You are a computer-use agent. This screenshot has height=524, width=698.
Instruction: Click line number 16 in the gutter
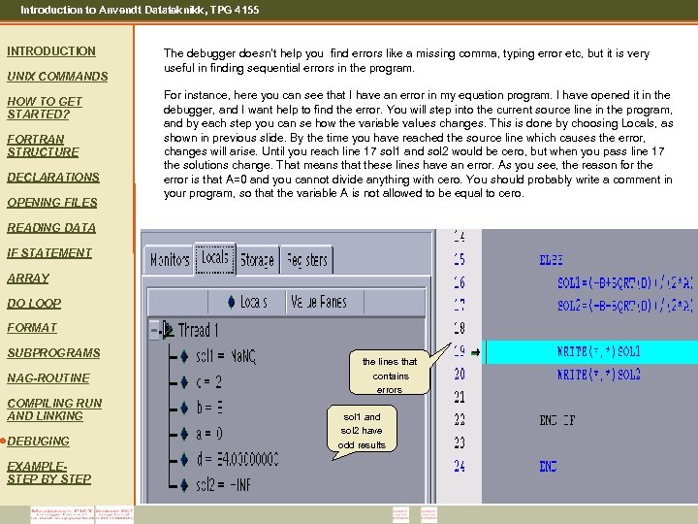coord(460,282)
